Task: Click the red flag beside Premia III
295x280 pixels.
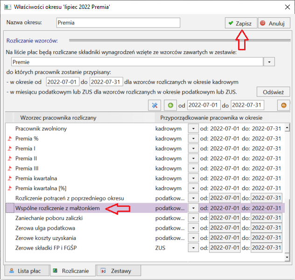Action: coord(10,168)
